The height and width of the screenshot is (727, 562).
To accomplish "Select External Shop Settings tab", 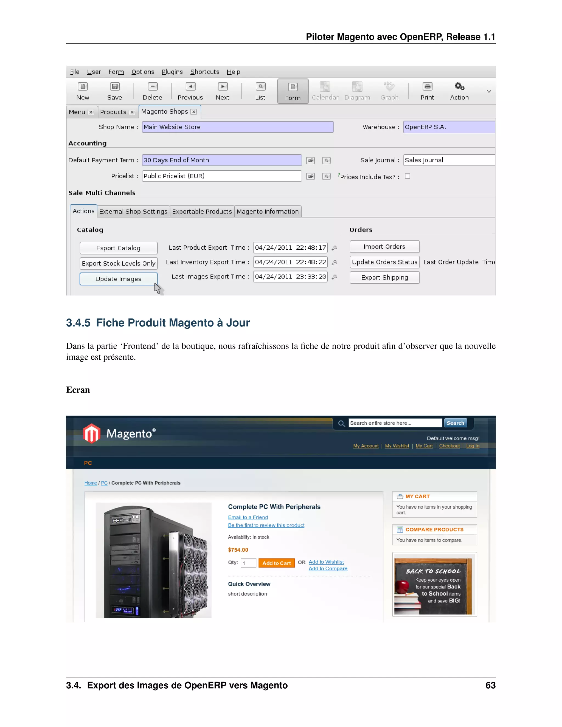I will coord(133,211).
